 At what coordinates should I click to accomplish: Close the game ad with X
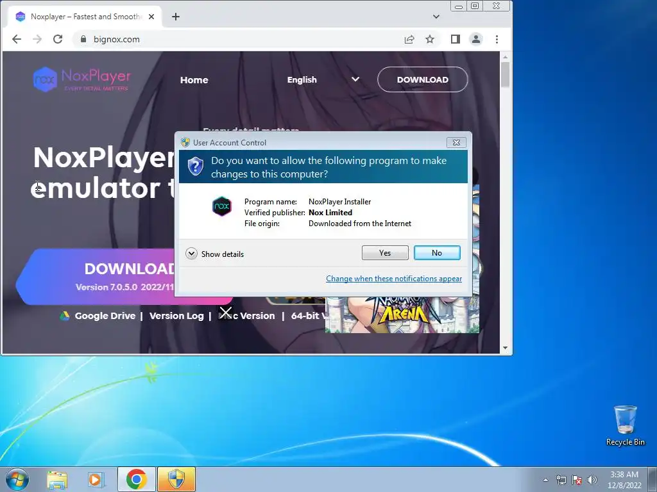(225, 313)
